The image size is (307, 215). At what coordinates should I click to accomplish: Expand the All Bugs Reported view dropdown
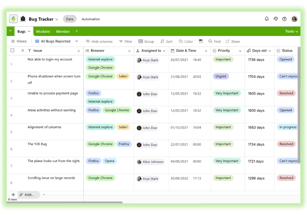point(77,41)
